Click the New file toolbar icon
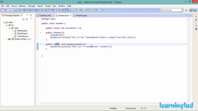198x111 pixels. click(3, 10)
